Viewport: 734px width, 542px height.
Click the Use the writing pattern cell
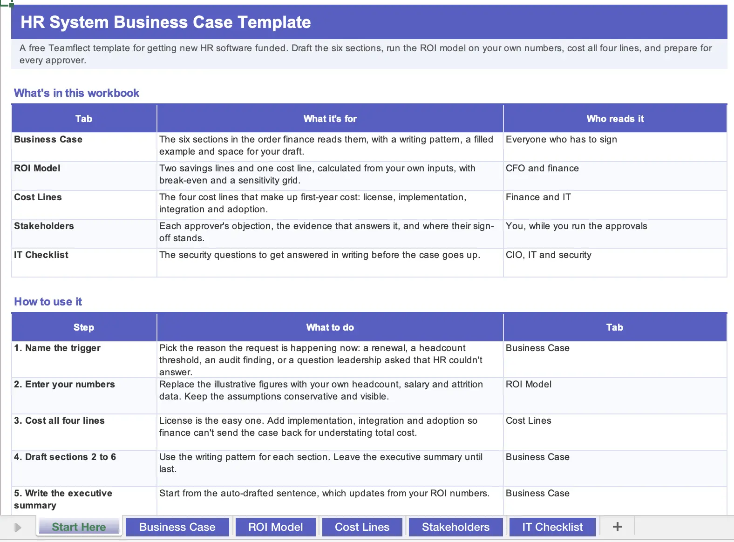330,468
